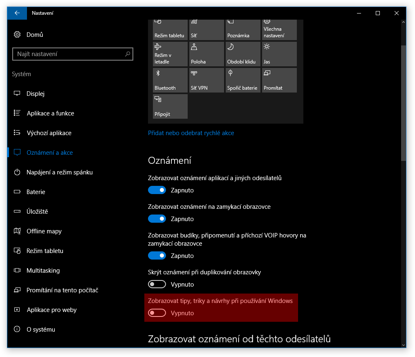Click the Najít nastavení search field
The image size is (415, 357).
[x=70, y=54]
